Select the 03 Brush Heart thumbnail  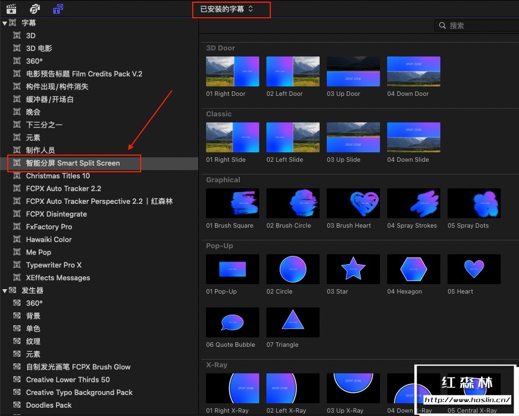tap(353, 203)
